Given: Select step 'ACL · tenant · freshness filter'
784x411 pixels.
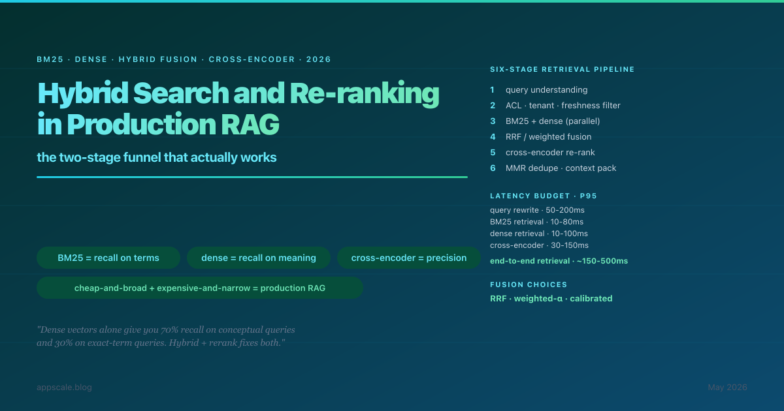Looking at the screenshot, I should (x=563, y=106).
